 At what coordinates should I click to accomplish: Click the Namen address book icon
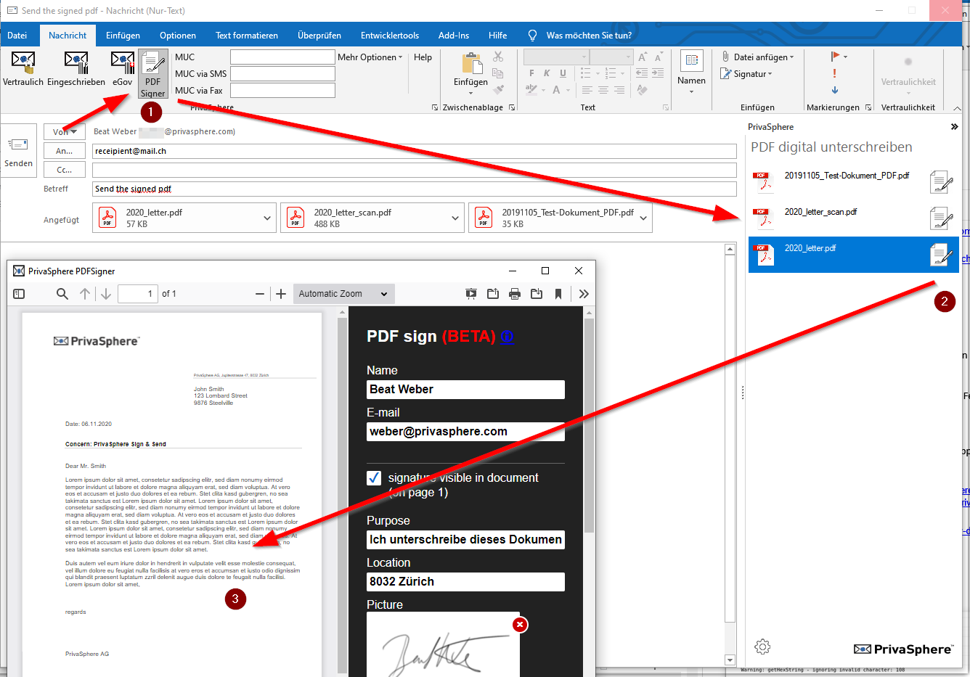click(691, 60)
